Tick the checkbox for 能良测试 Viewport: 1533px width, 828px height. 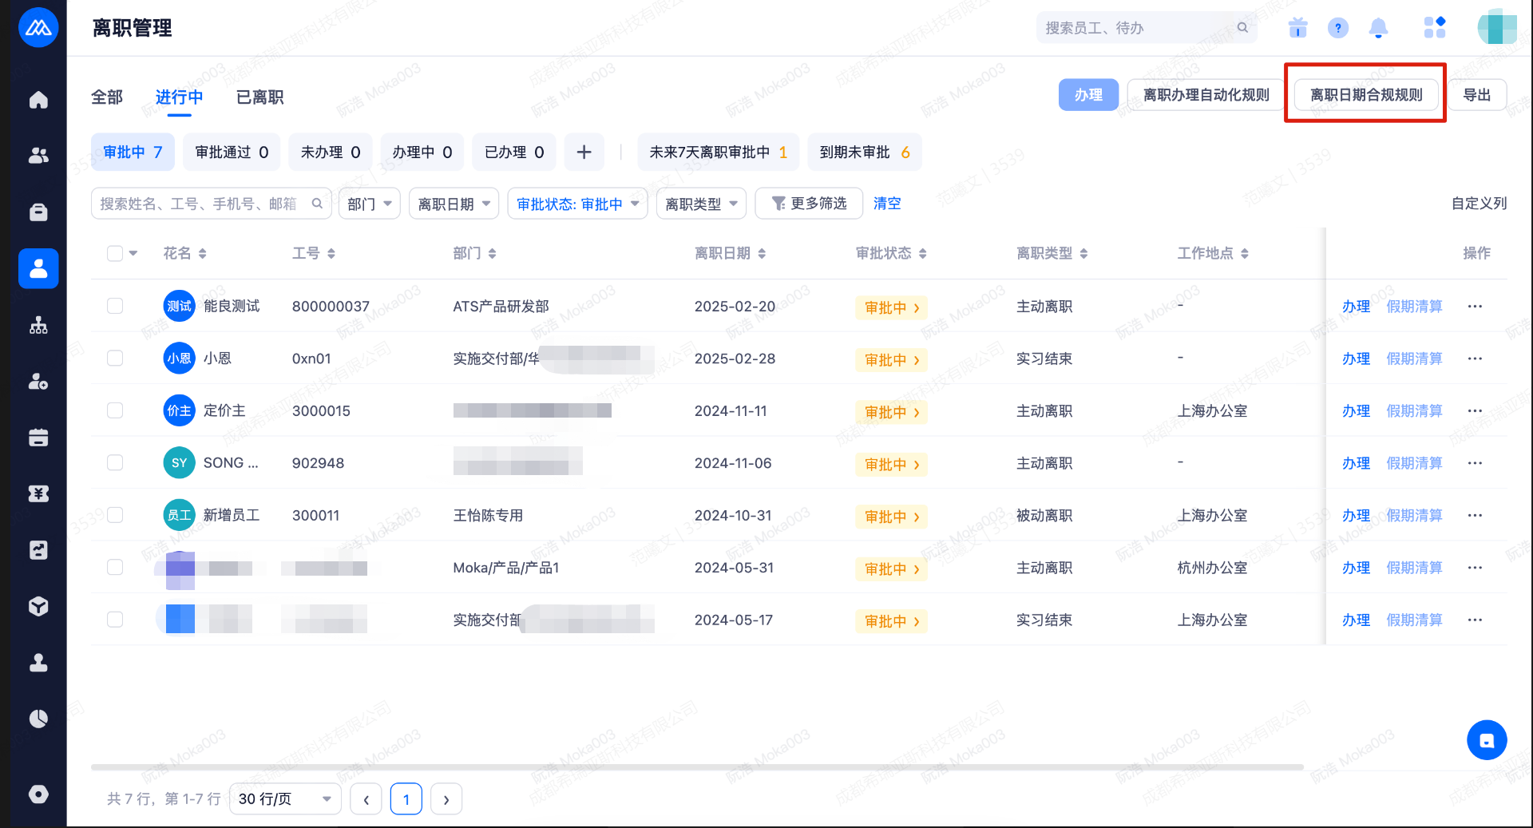[x=115, y=306]
